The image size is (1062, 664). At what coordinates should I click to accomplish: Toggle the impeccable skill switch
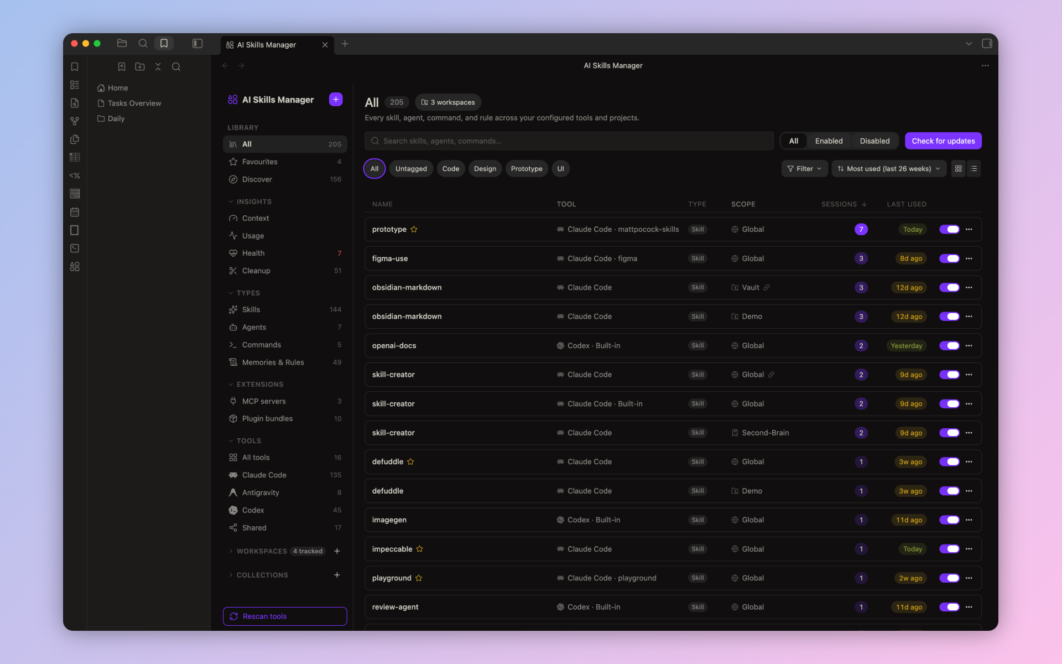pyautogui.click(x=949, y=549)
